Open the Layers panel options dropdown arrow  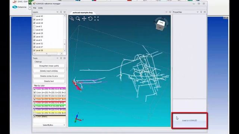(58, 12)
